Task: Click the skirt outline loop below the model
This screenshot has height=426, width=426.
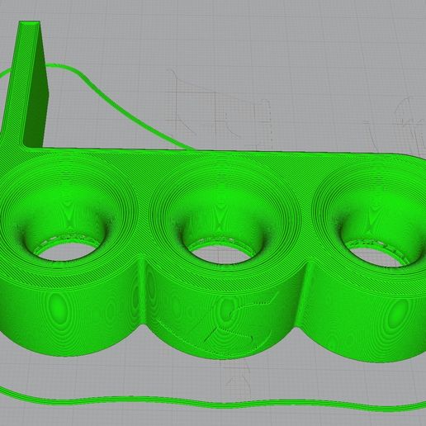Action: pos(212,402)
